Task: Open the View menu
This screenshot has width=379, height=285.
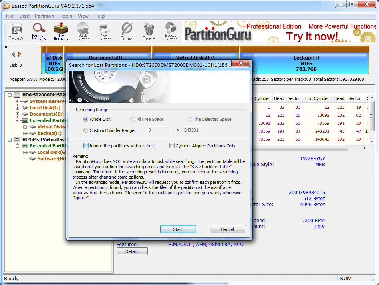Action: pos(83,16)
